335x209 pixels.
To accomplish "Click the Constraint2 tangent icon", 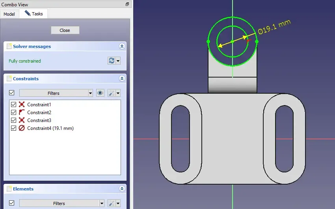I will tap(22, 113).
